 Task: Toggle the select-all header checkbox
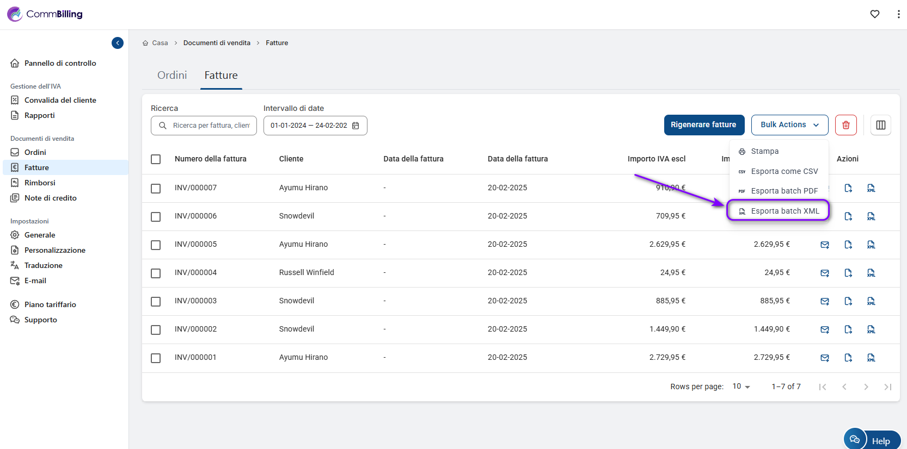coord(156,159)
